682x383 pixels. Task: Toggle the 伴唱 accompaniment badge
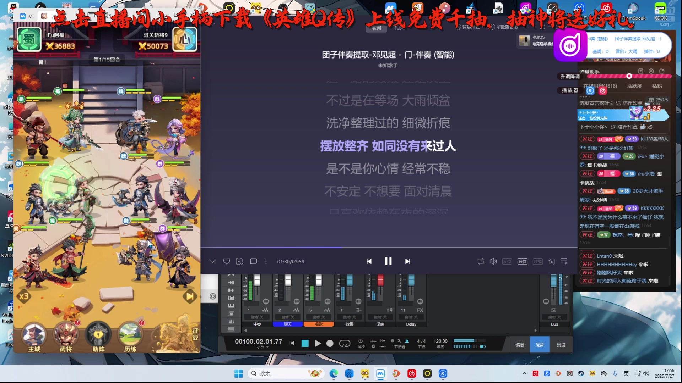coord(537,261)
